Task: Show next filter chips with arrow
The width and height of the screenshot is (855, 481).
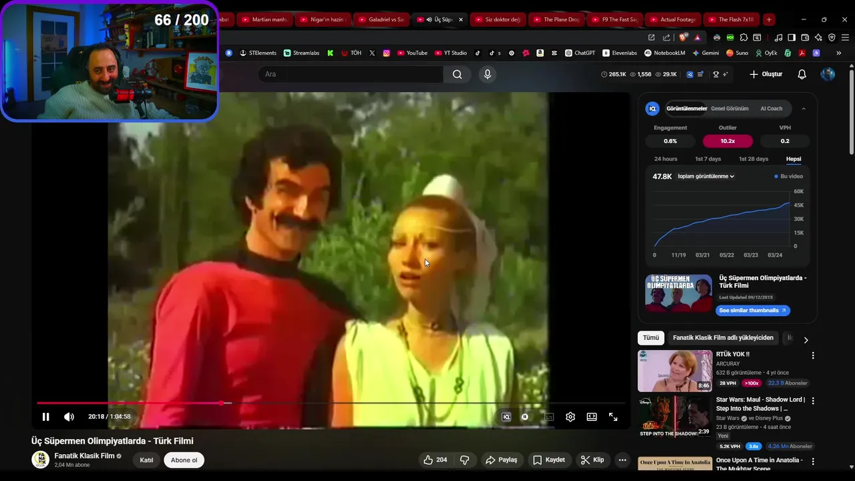Action: point(806,340)
